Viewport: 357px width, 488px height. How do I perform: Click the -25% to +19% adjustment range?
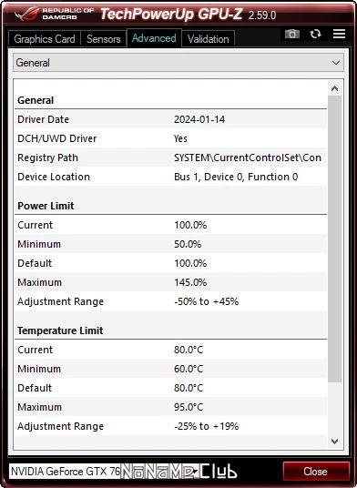[x=206, y=426]
